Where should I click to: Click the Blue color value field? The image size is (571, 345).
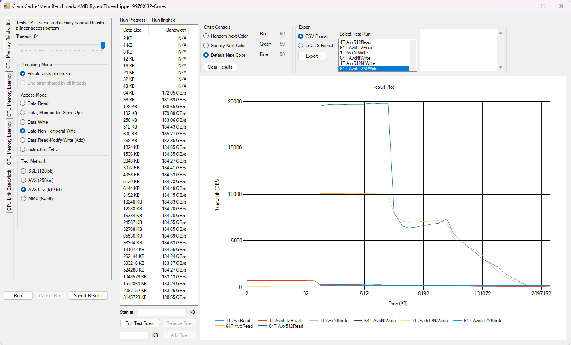283,54
